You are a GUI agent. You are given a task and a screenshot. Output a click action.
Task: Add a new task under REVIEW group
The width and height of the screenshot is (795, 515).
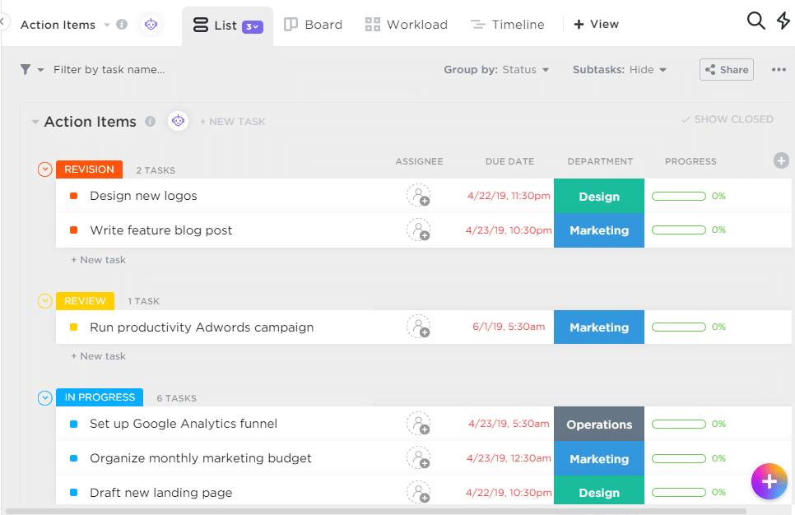(x=98, y=355)
